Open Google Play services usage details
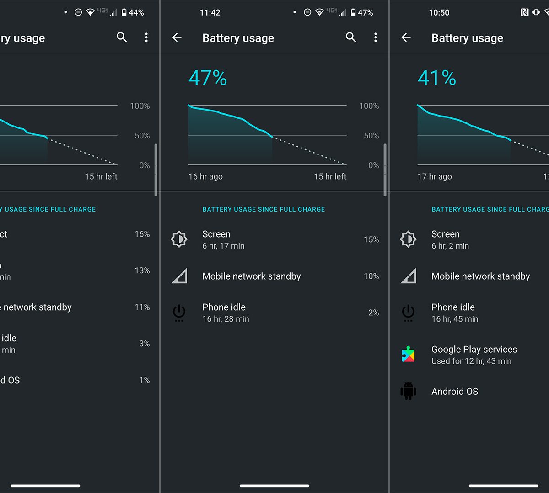This screenshot has height=493, width=549. pos(474,355)
